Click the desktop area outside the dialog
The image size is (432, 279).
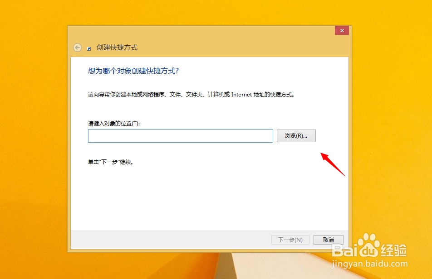(x=32, y=136)
